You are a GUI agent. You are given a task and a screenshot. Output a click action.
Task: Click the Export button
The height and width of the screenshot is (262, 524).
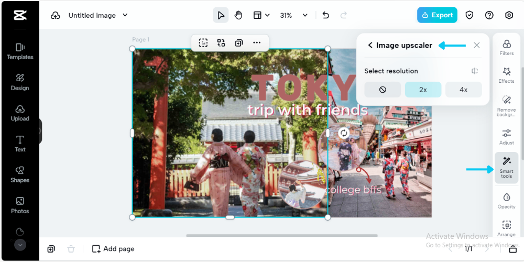point(437,15)
